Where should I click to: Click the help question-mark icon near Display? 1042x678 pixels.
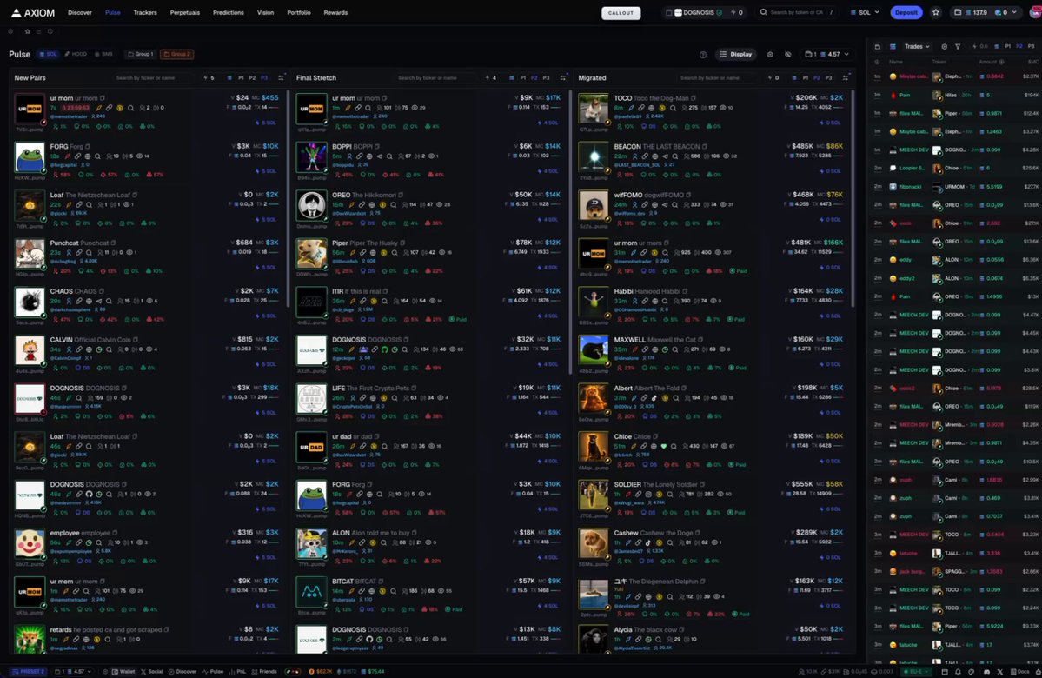[x=702, y=55]
